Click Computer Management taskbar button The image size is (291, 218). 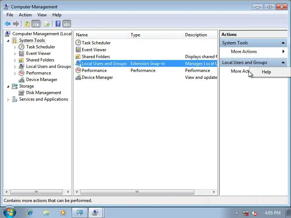click(x=95, y=213)
